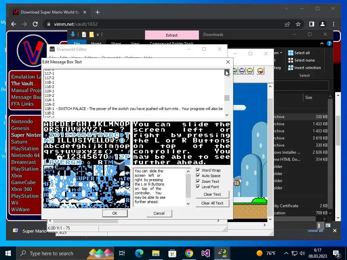Click the message text edit box
Screen dimensions: 347x260
pos(160,188)
